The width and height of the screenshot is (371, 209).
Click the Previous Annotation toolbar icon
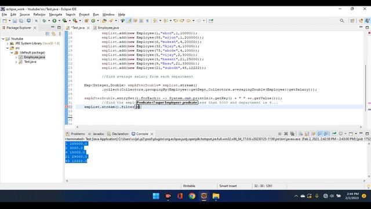point(165,21)
